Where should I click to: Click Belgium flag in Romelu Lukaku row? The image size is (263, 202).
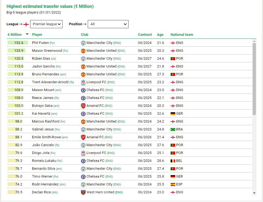[x=173, y=161]
